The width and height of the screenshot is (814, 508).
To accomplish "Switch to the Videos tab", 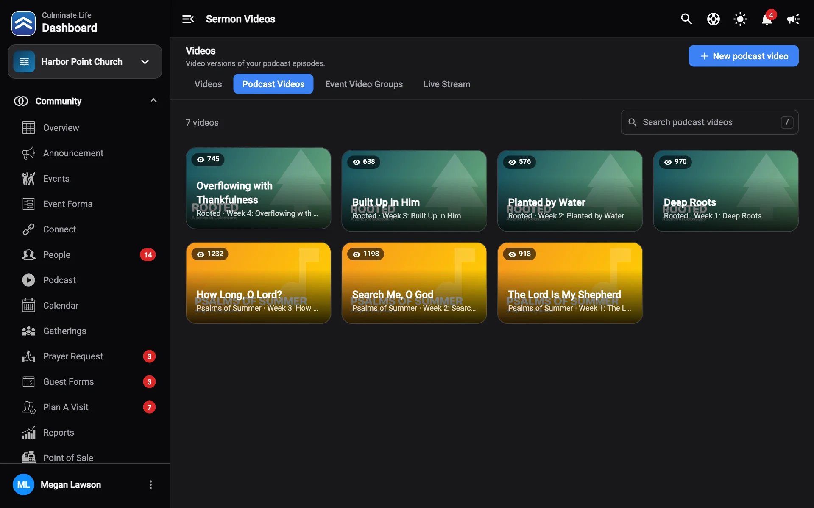I will 208,84.
